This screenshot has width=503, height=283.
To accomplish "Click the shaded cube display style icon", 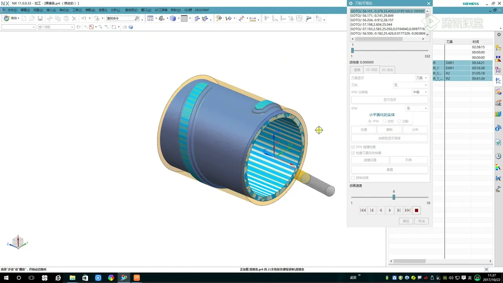I will tap(173, 18).
